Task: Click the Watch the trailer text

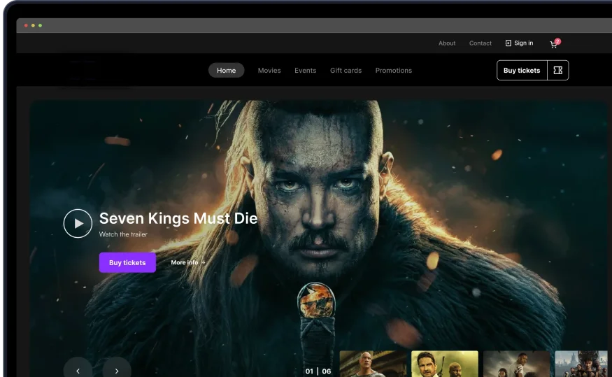Action: [x=123, y=234]
